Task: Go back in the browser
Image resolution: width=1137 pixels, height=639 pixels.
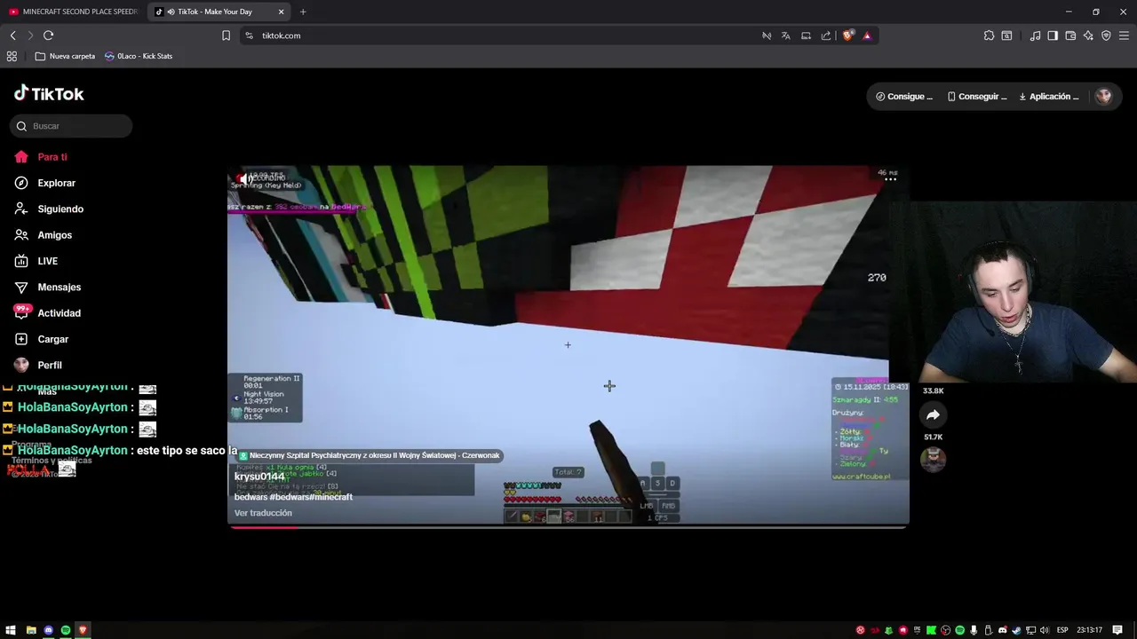Action: coord(12,35)
